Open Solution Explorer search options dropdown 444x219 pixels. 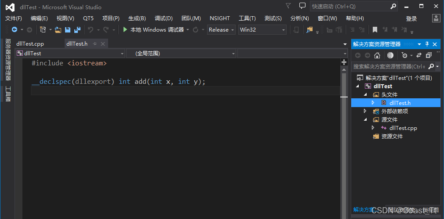tap(437, 66)
